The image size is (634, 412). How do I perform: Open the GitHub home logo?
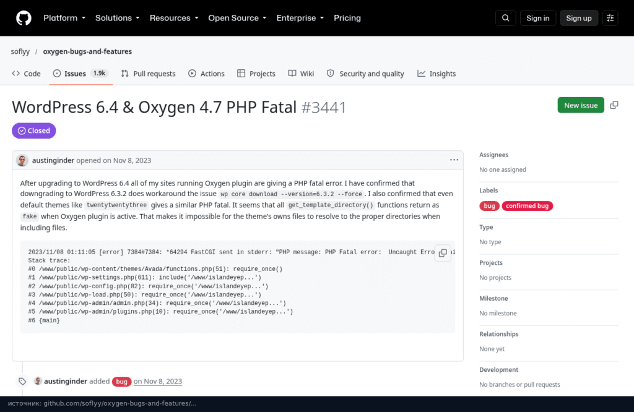click(x=24, y=18)
